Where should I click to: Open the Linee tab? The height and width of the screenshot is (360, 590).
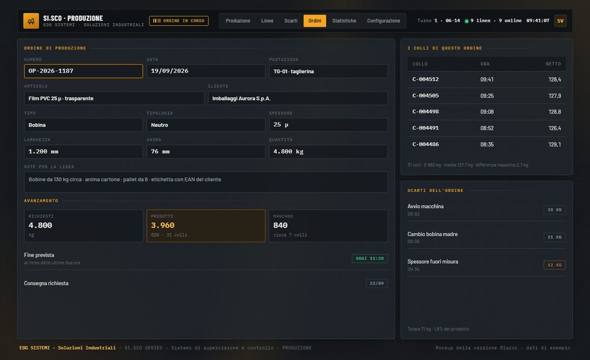[x=267, y=21]
